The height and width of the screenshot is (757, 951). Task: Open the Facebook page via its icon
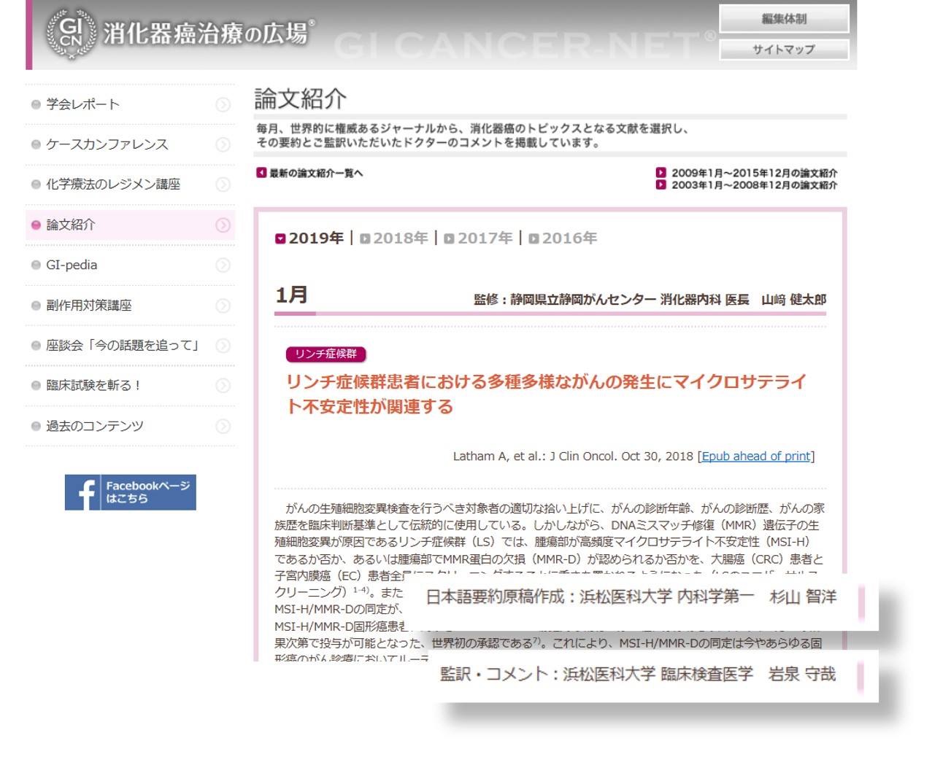tap(88, 492)
